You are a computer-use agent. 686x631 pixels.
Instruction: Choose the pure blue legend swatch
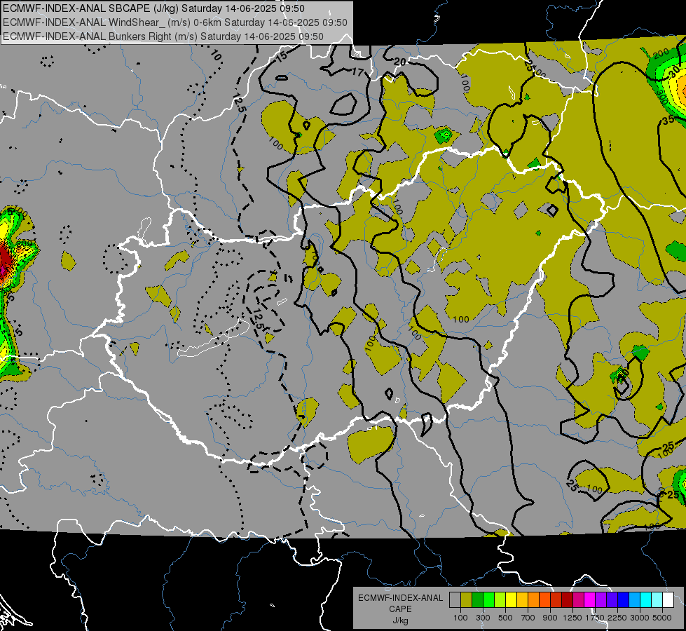pos(623,600)
